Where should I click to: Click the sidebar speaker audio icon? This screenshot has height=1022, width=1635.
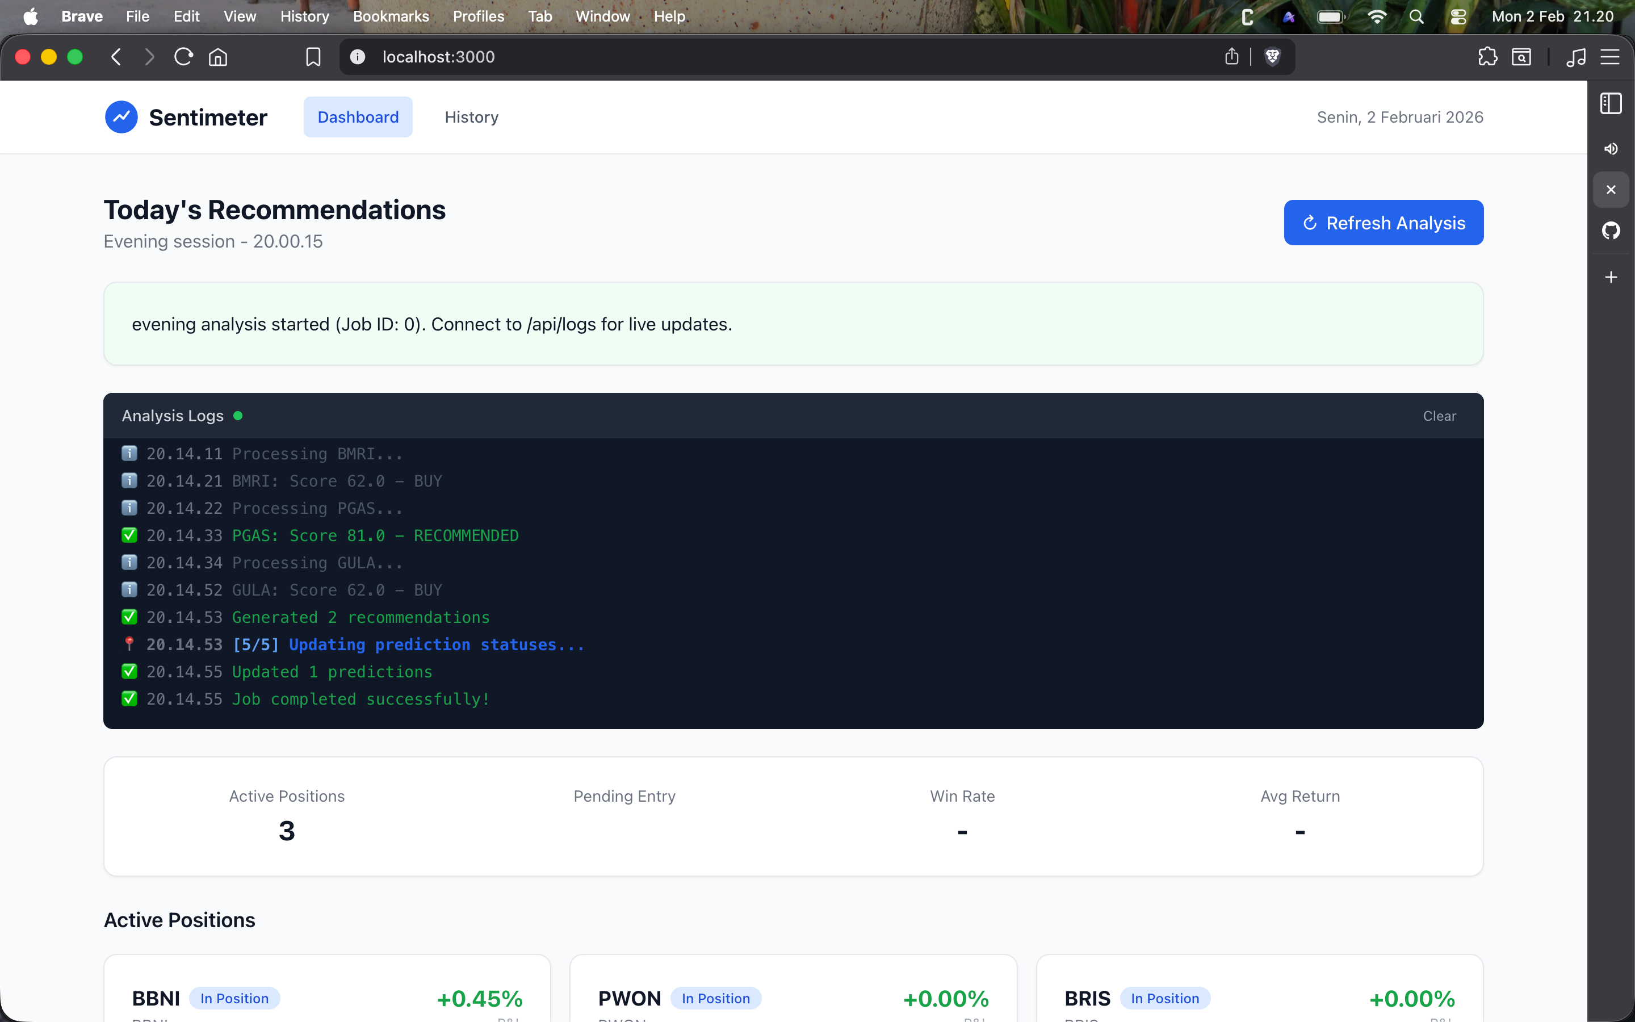point(1611,149)
